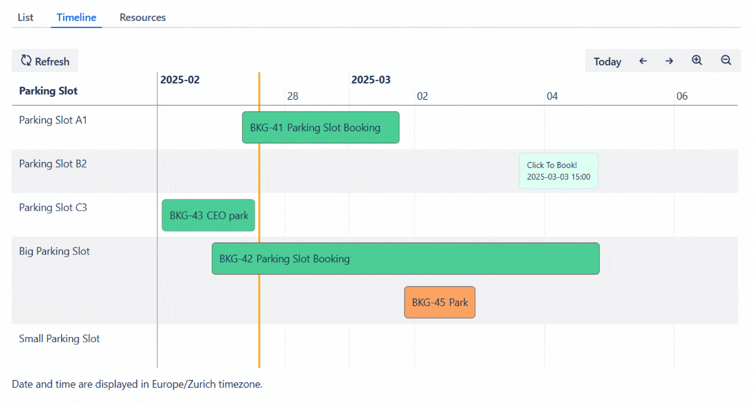754x404 pixels.
Task: Jump to current date with Today button
Action: click(607, 61)
